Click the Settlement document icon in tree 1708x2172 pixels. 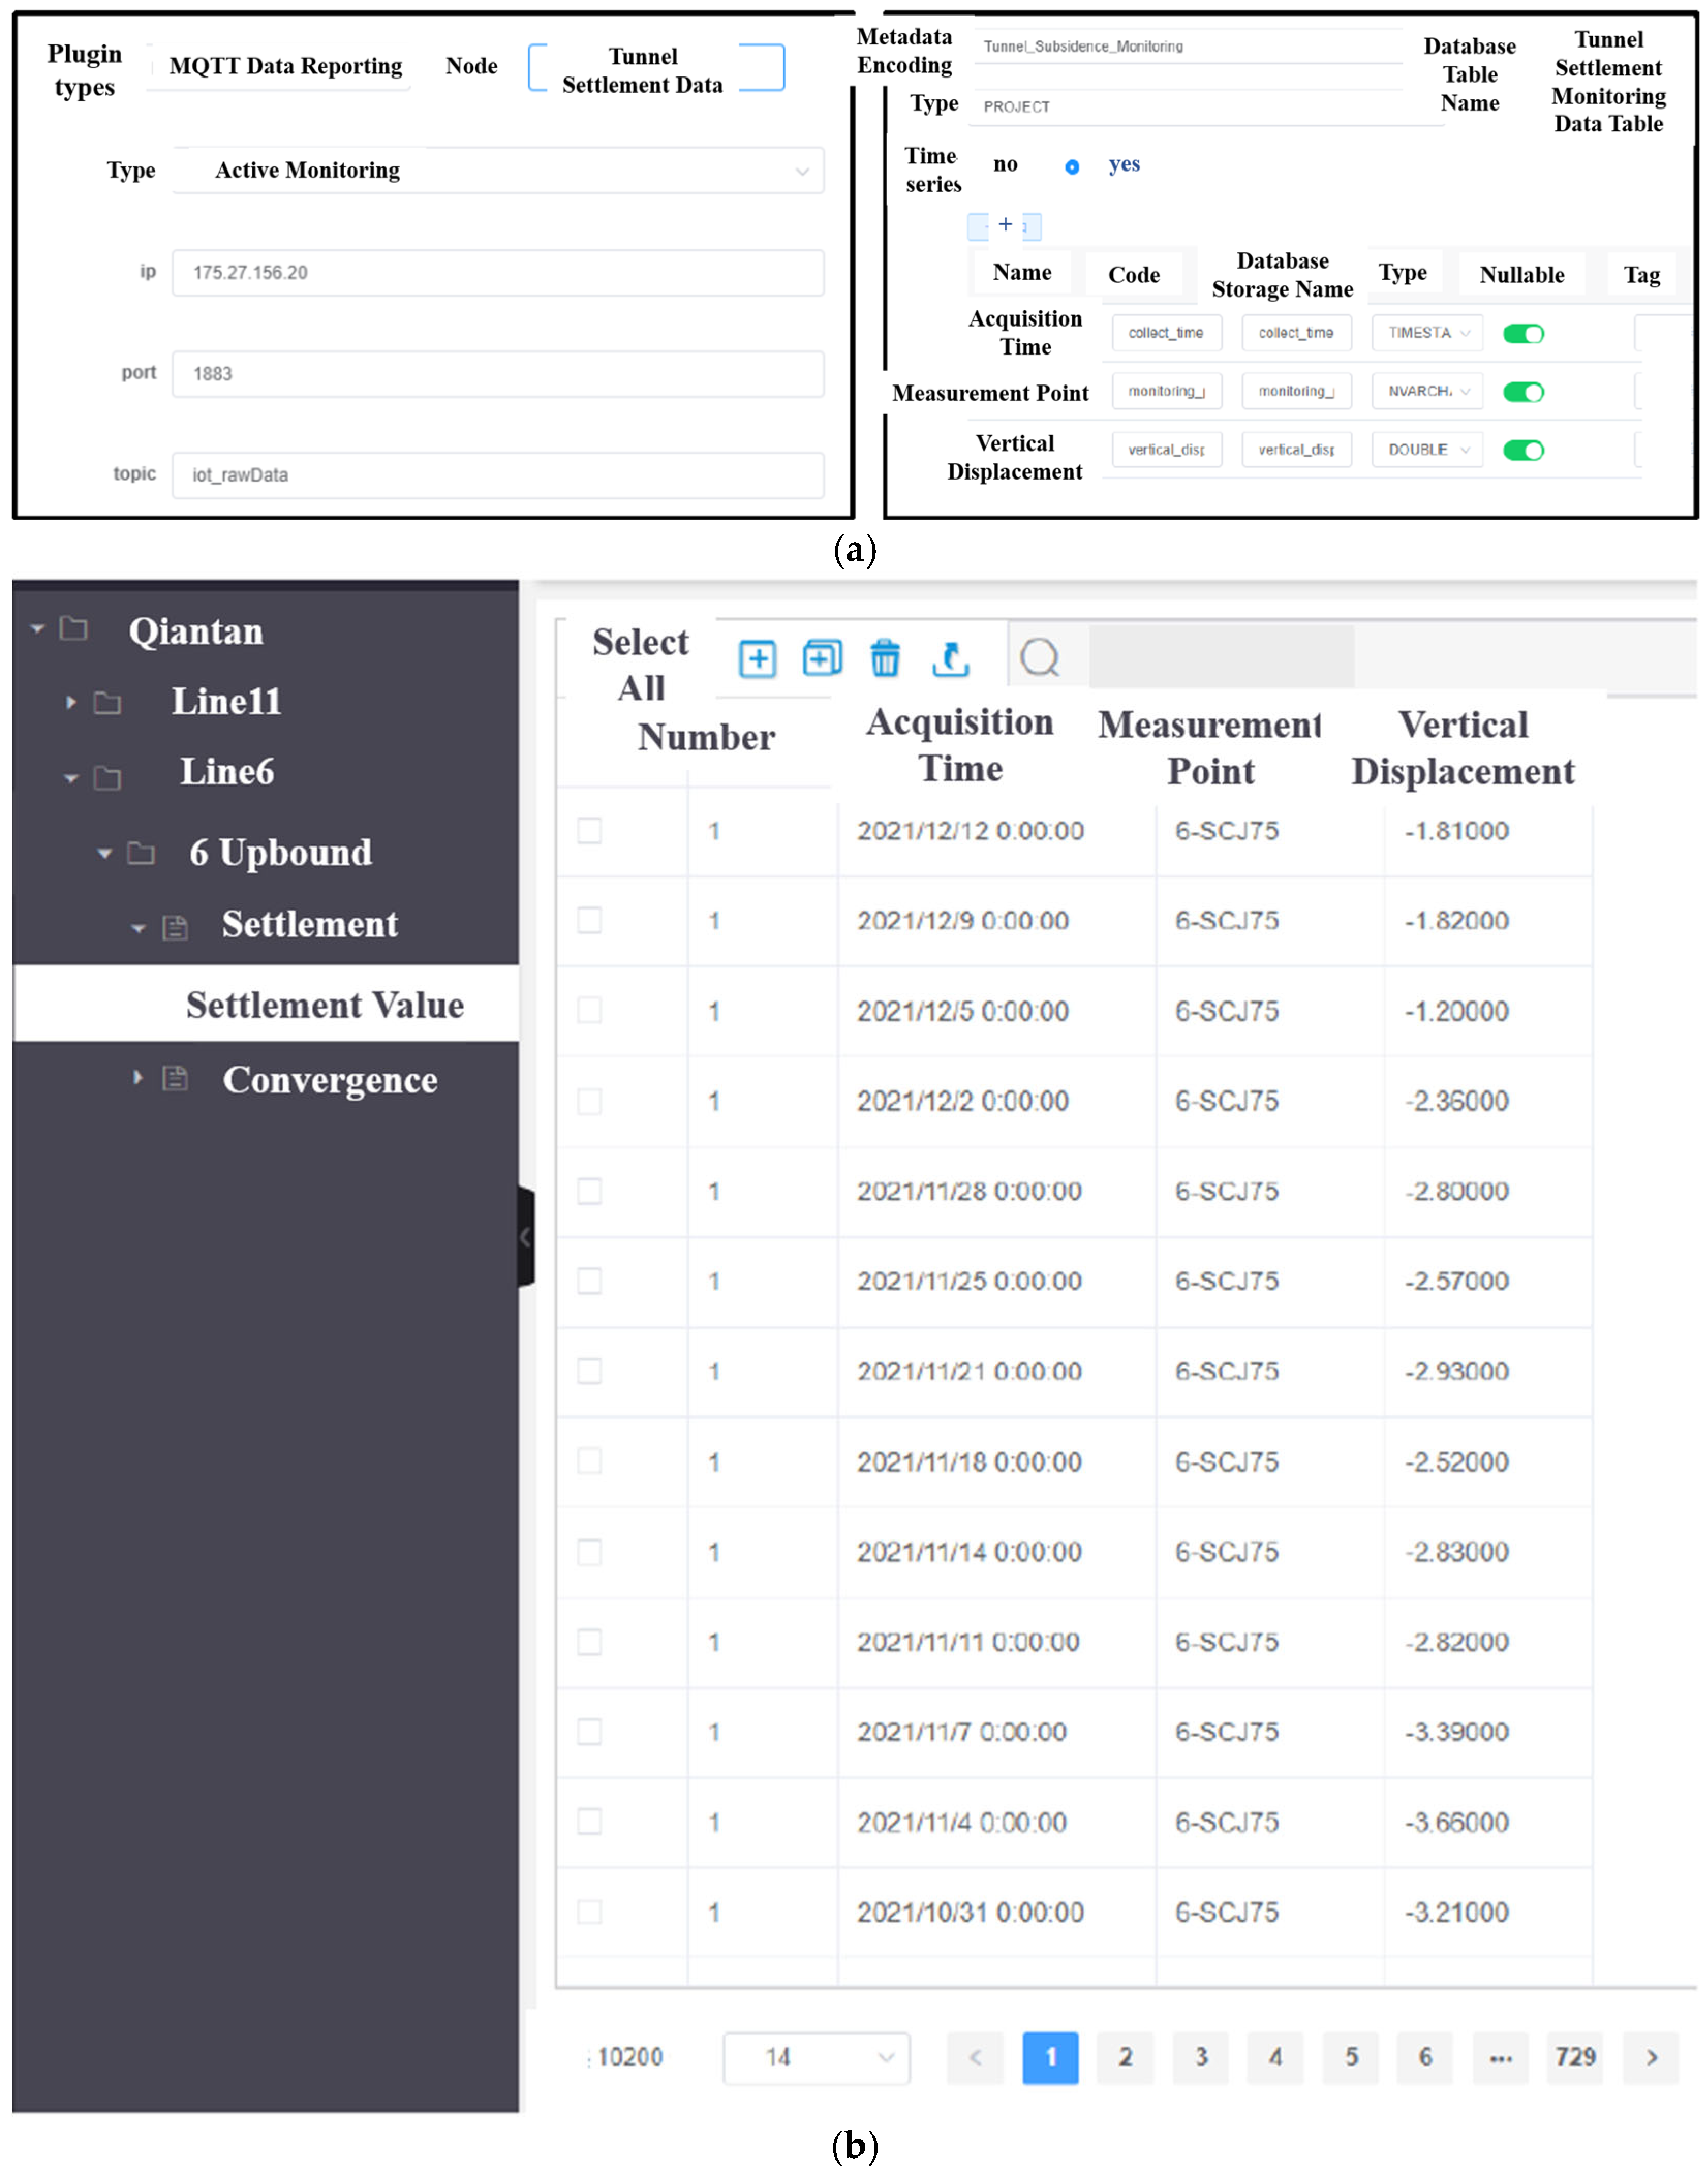(x=175, y=927)
